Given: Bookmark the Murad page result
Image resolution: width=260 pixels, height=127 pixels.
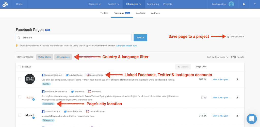Looking at the screenshot, I should 237,116.
